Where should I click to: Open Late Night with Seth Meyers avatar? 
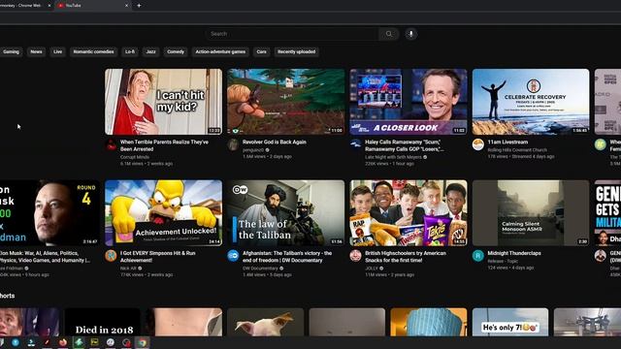coord(356,144)
